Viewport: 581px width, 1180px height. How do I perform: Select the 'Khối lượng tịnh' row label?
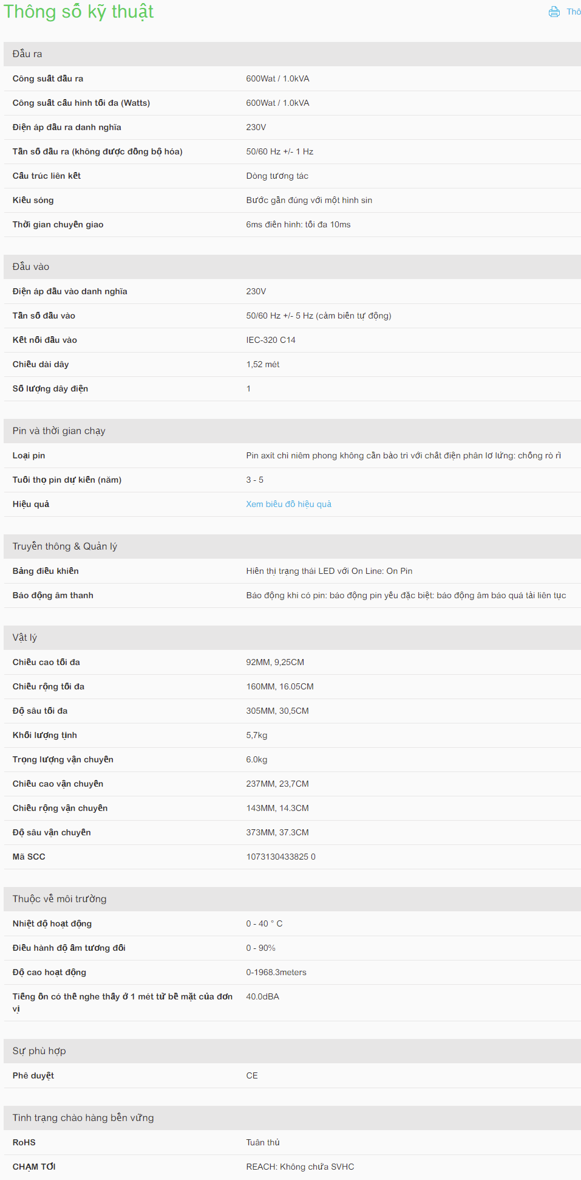coord(45,735)
